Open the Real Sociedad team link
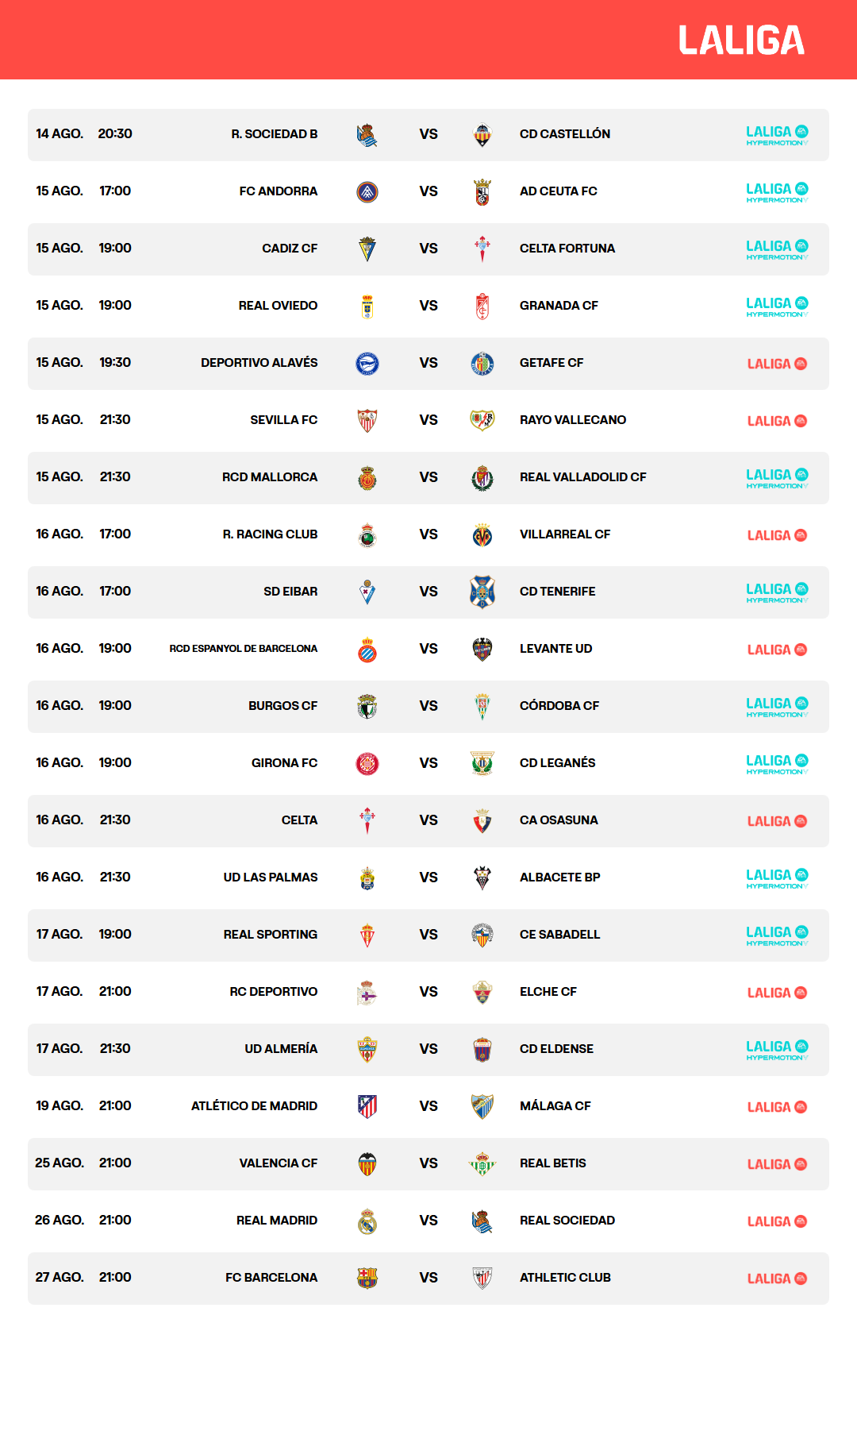 567,1221
